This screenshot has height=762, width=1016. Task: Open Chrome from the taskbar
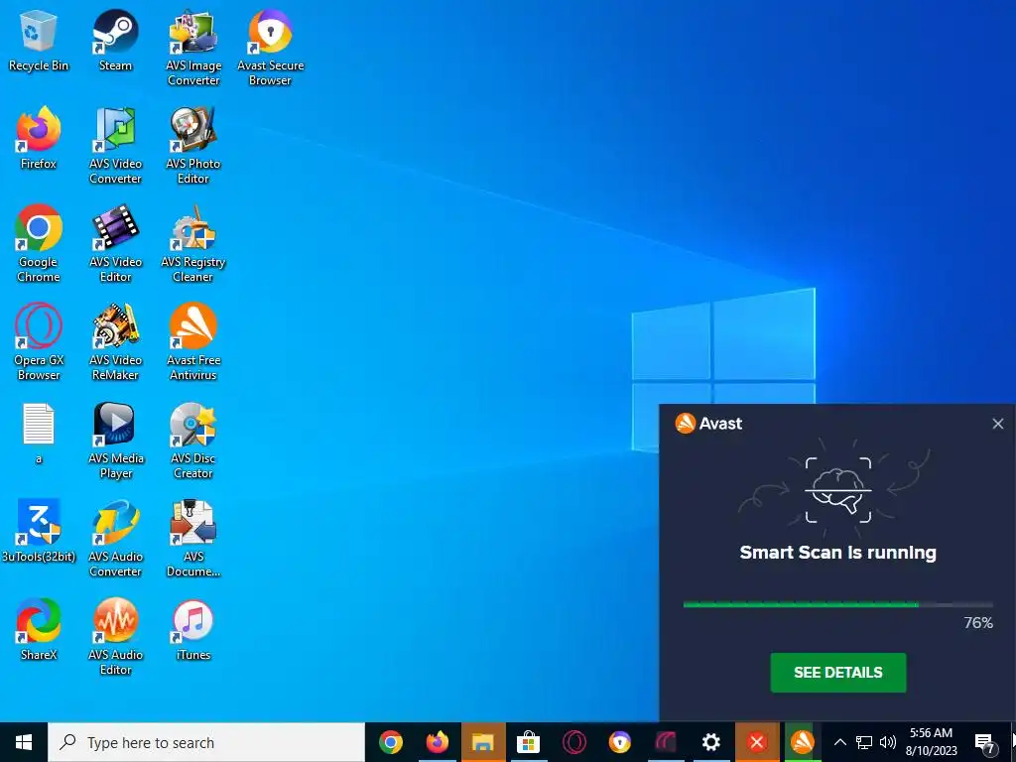tap(391, 742)
